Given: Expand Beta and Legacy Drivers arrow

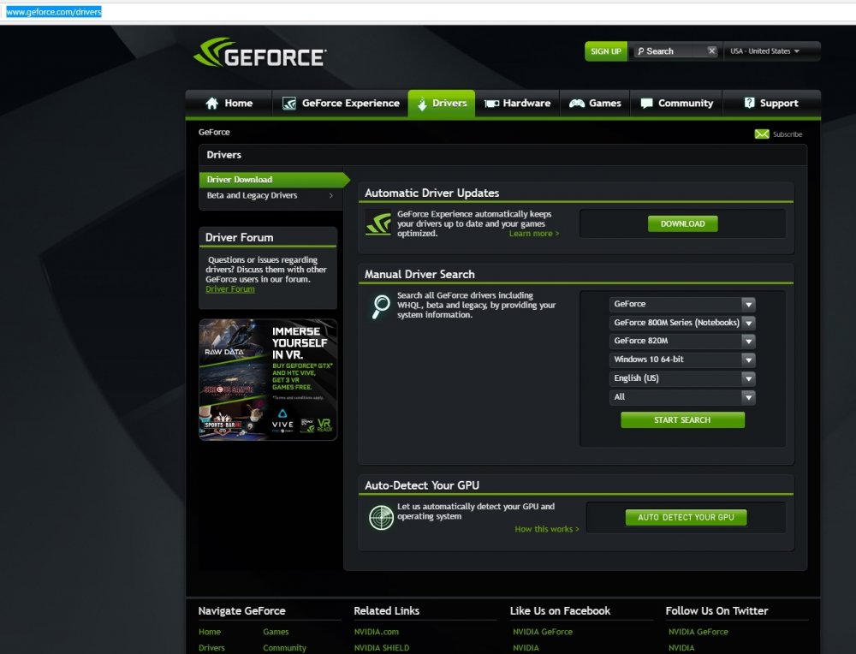Looking at the screenshot, I should click(330, 195).
